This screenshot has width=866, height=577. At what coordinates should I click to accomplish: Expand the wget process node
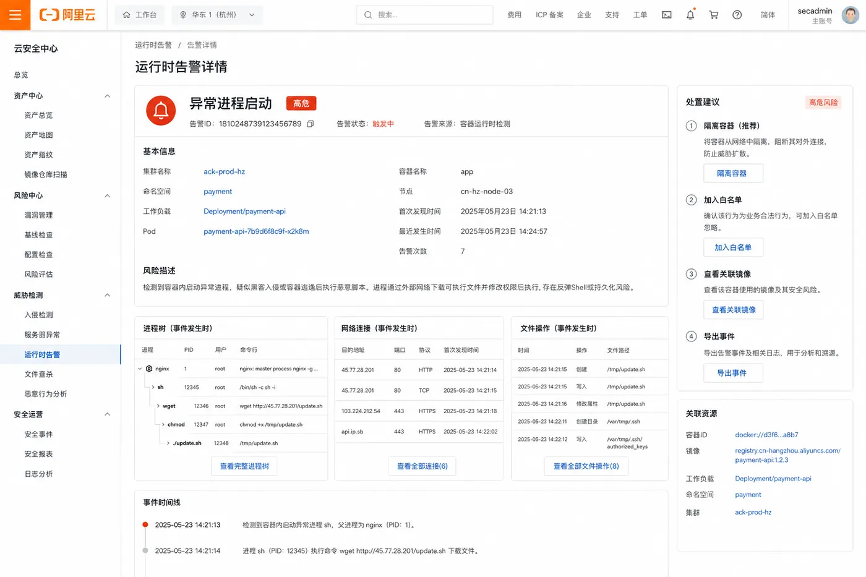[x=158, y=406]
